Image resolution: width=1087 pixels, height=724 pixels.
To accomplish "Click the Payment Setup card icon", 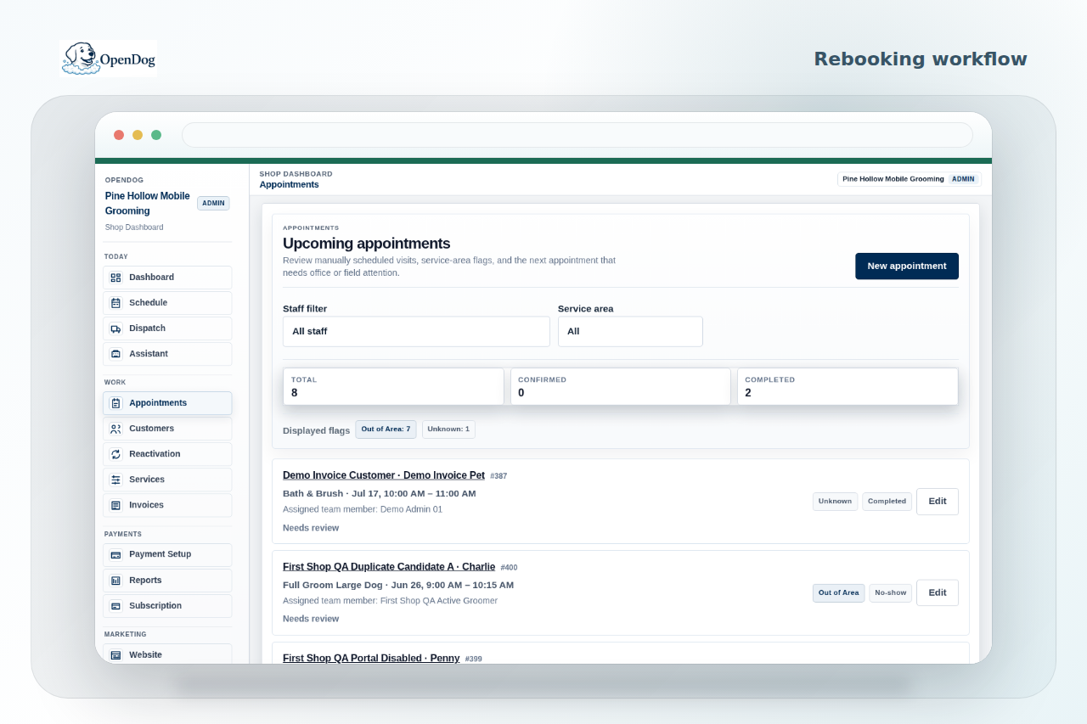I will pyautogui.click(x=115, y=554).
